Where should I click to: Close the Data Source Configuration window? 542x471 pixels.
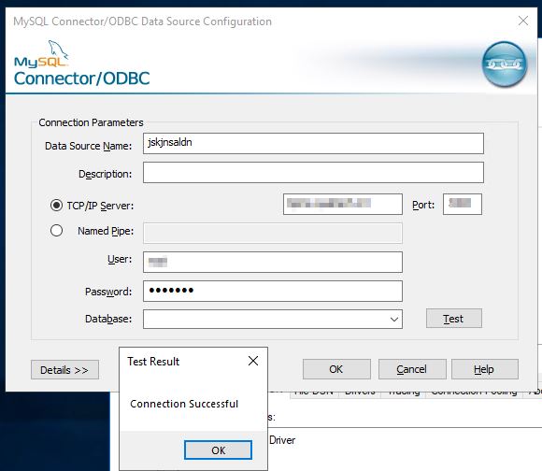(523, 21)
